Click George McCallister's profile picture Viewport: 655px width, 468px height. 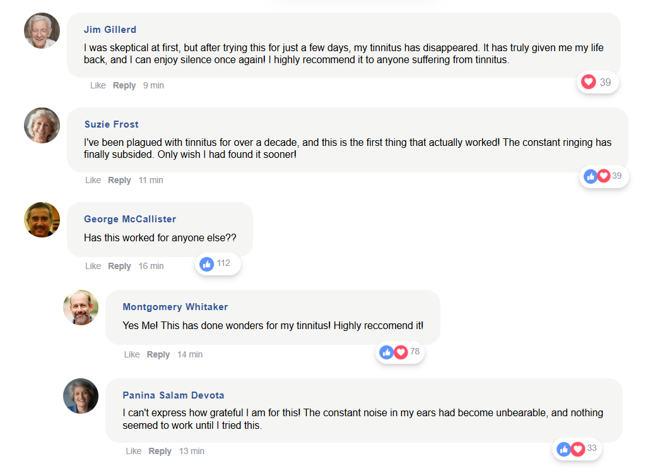click(x=42, y=220)
